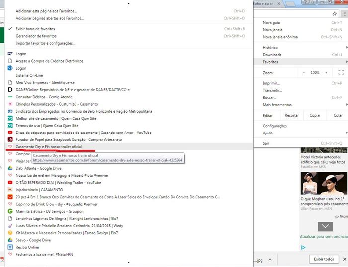
Task: Toggle Exibir barra de favoritos checkmark
Action: point(10,29)
